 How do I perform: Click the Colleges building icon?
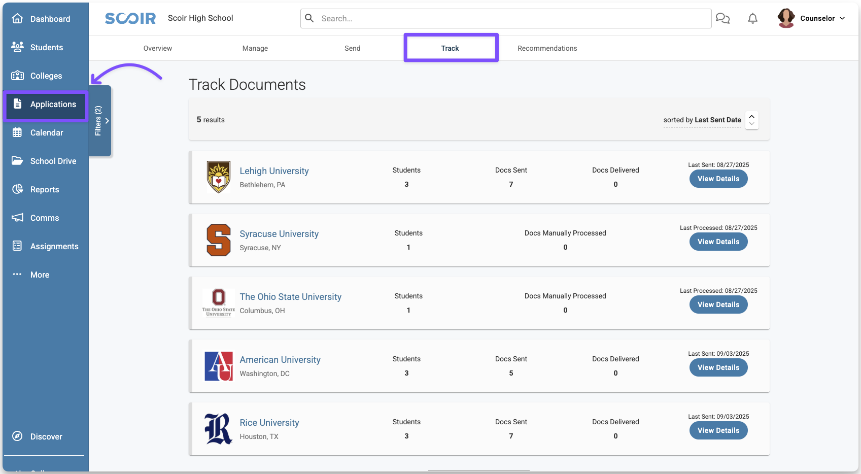[17, 76]
